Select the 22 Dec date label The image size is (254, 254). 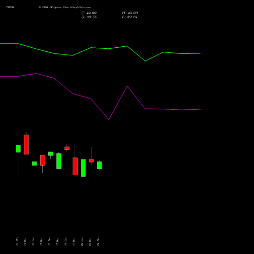coord(82,241)
